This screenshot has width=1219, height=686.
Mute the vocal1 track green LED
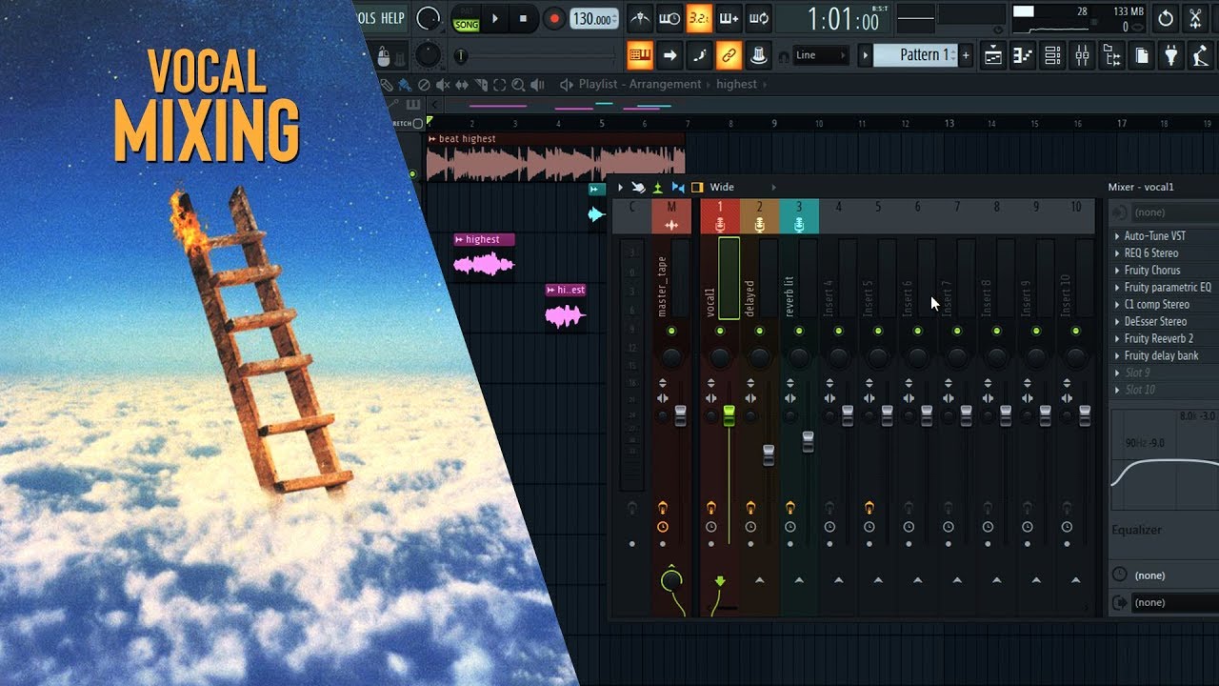(720, 331)
